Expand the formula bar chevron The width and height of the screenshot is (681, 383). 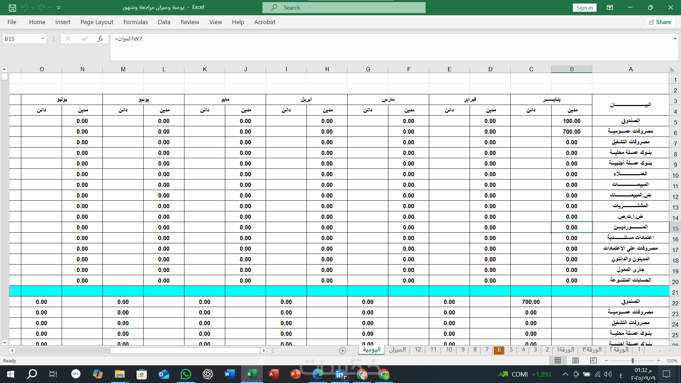675,38
